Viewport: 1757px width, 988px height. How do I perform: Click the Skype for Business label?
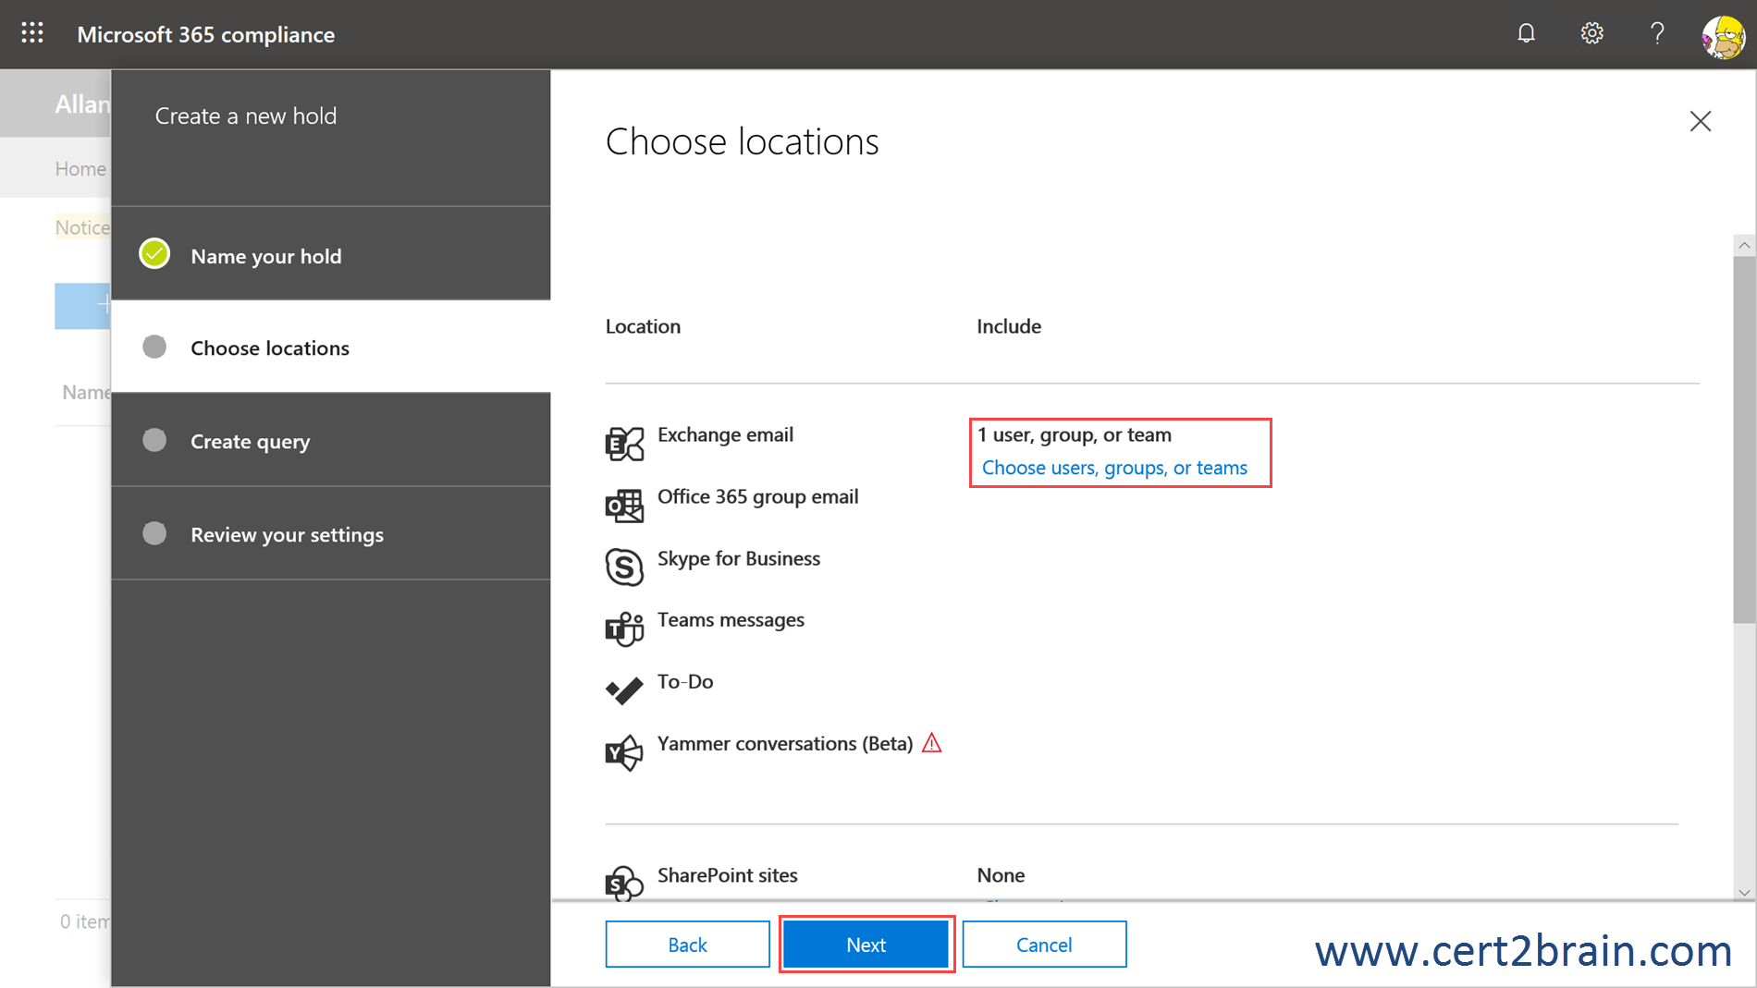point(739,558)
